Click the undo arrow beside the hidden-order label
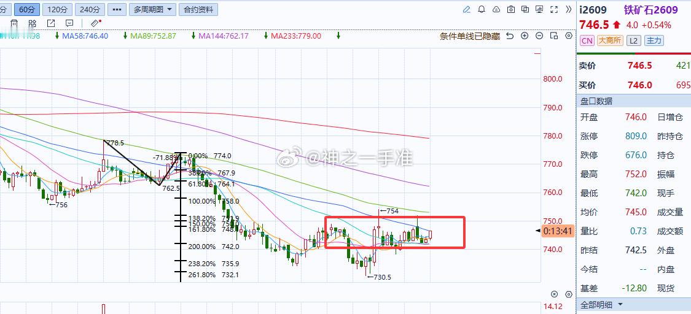The height and width of the screenshot is (314, 691). coord(510,36)
